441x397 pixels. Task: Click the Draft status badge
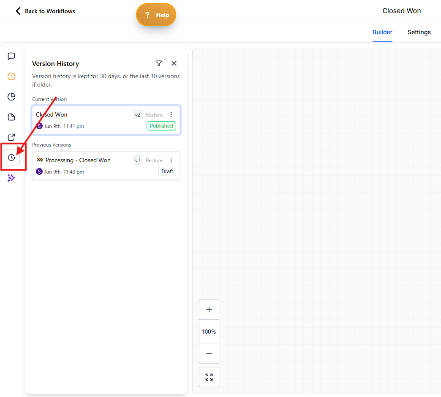[x=167, y=171]
